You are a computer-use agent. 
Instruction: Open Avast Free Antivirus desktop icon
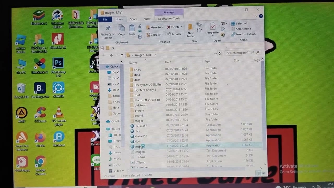coord(22,141)
